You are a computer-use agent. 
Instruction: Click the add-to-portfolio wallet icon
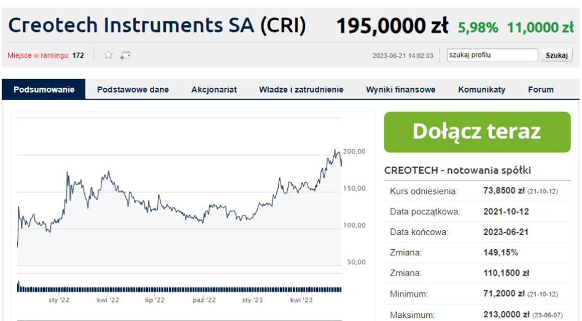pyautogui.click(x=125, y=55)
